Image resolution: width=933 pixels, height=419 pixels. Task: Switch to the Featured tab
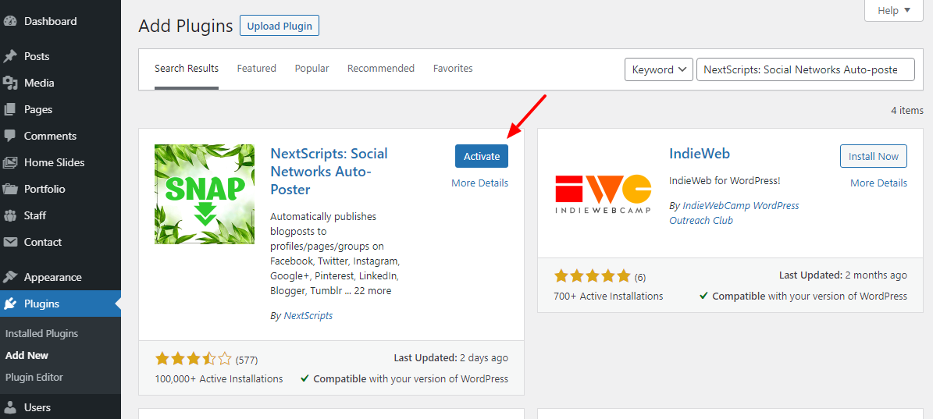click(256, 69)
